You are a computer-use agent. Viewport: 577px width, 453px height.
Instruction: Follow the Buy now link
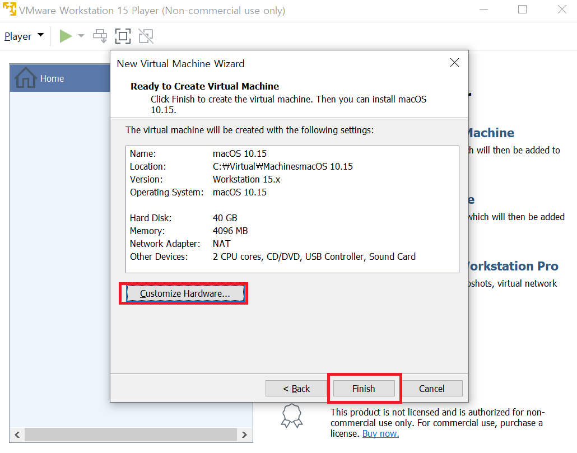tap(380, 433)
